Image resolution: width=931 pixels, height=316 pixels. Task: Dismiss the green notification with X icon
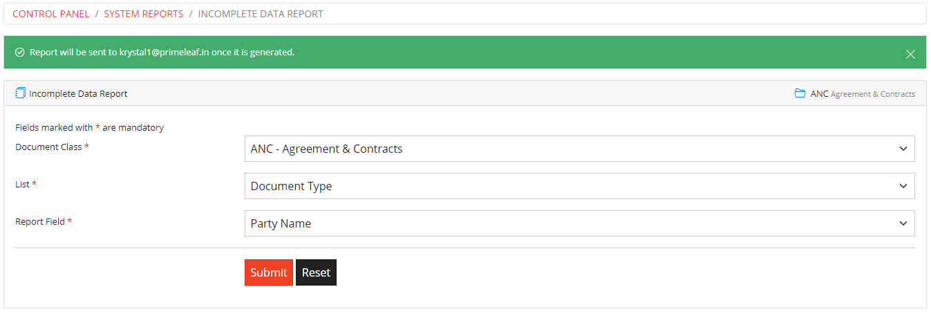tap(910, 54)
